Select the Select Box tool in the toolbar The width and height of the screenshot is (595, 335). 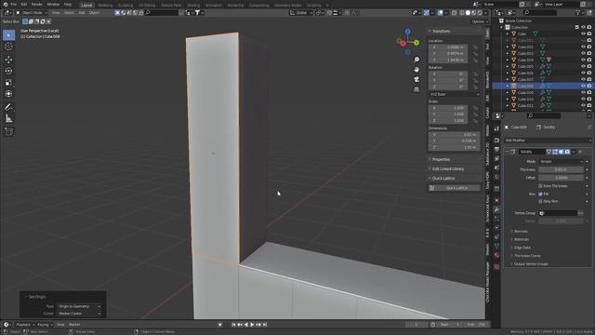tap(8, 35)
